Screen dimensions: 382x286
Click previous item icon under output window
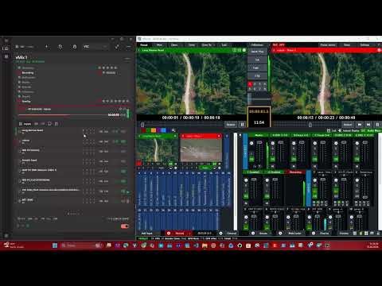click(360, 125)
